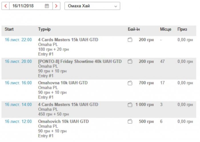
Task: Click the Приз column header
Action: pyautogui.click(x=182, y=29)
